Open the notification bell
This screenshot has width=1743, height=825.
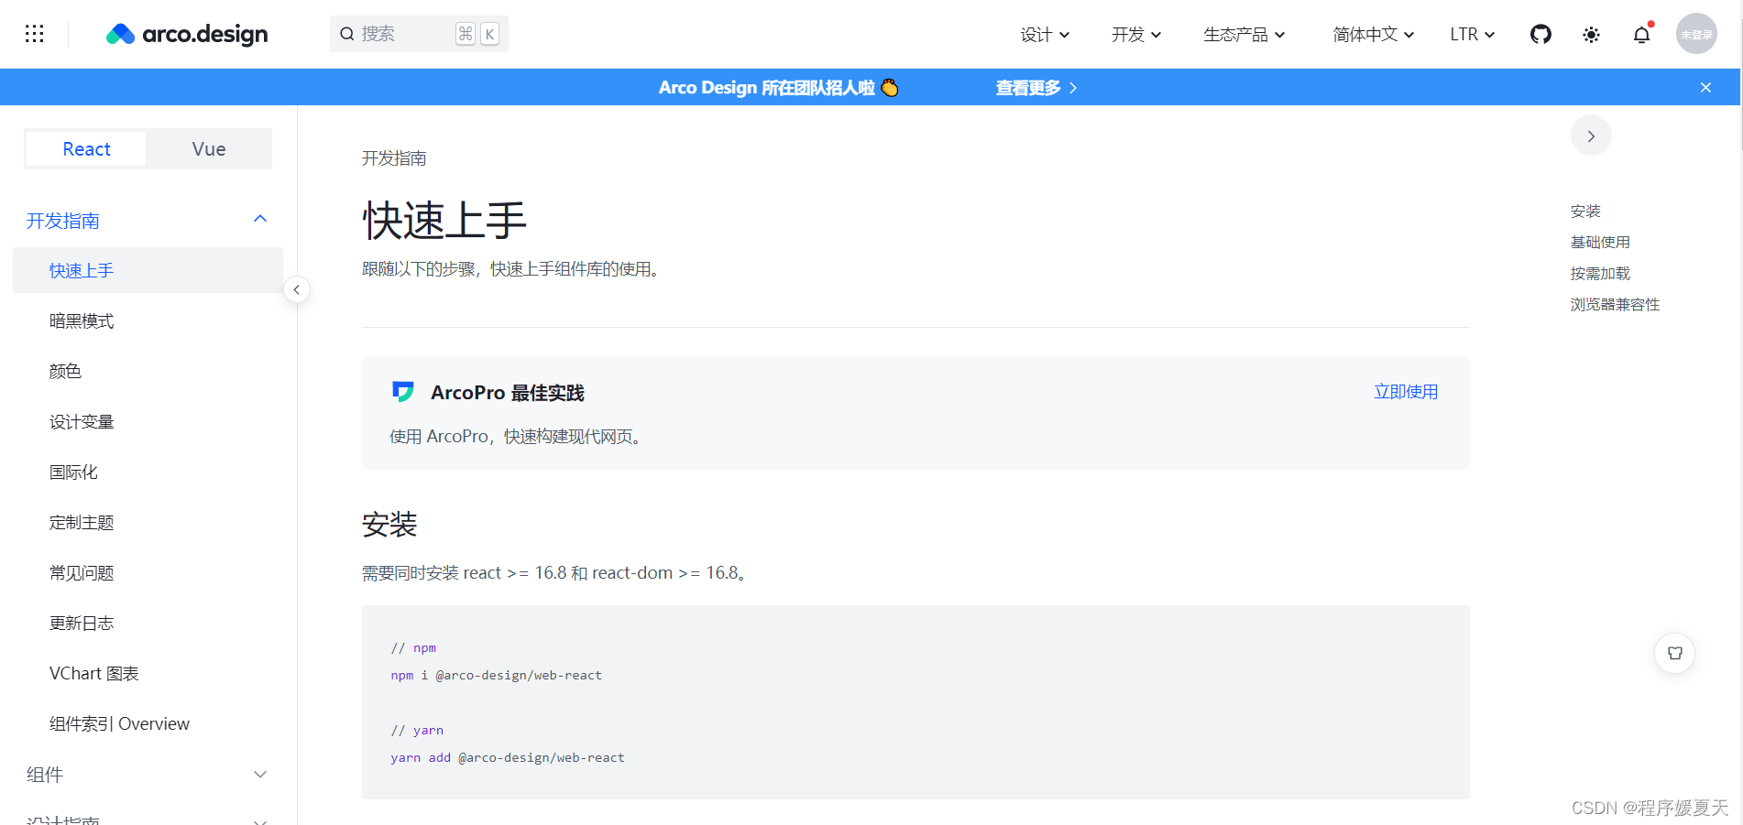coord(1641,34)
